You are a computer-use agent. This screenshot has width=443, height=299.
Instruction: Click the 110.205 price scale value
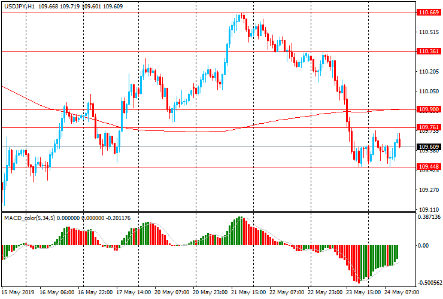tap(429, 72)
